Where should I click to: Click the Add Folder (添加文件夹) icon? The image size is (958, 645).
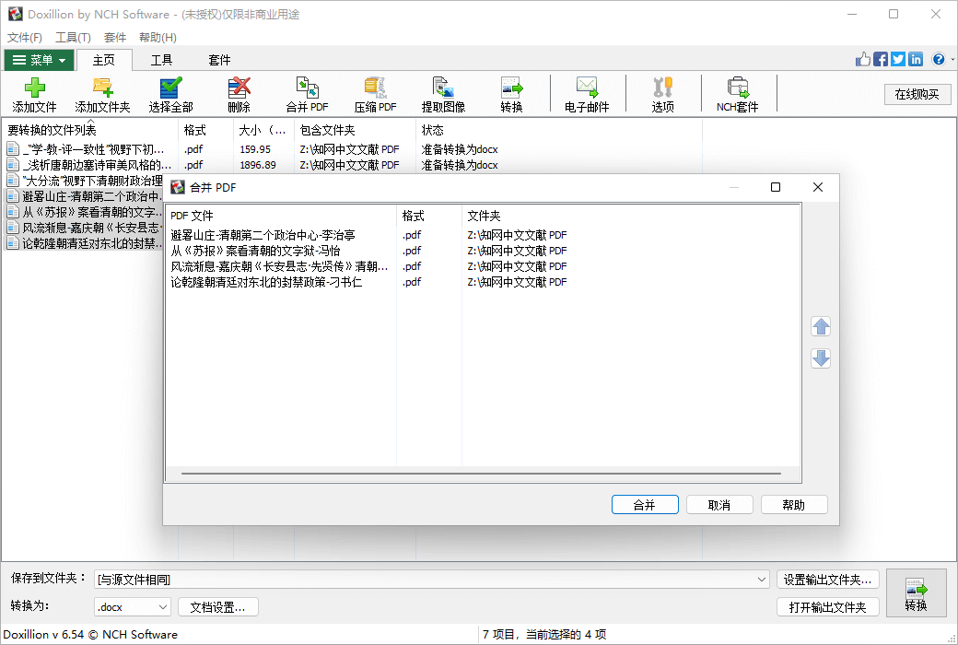click(x=102, y=95)
